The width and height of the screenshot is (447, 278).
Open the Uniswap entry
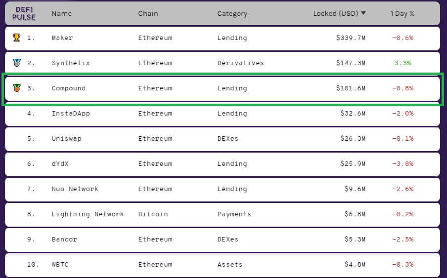[x=66, y=139]
